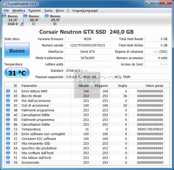
Task: Open the Funzioni menu
Action: coord(34,11)
